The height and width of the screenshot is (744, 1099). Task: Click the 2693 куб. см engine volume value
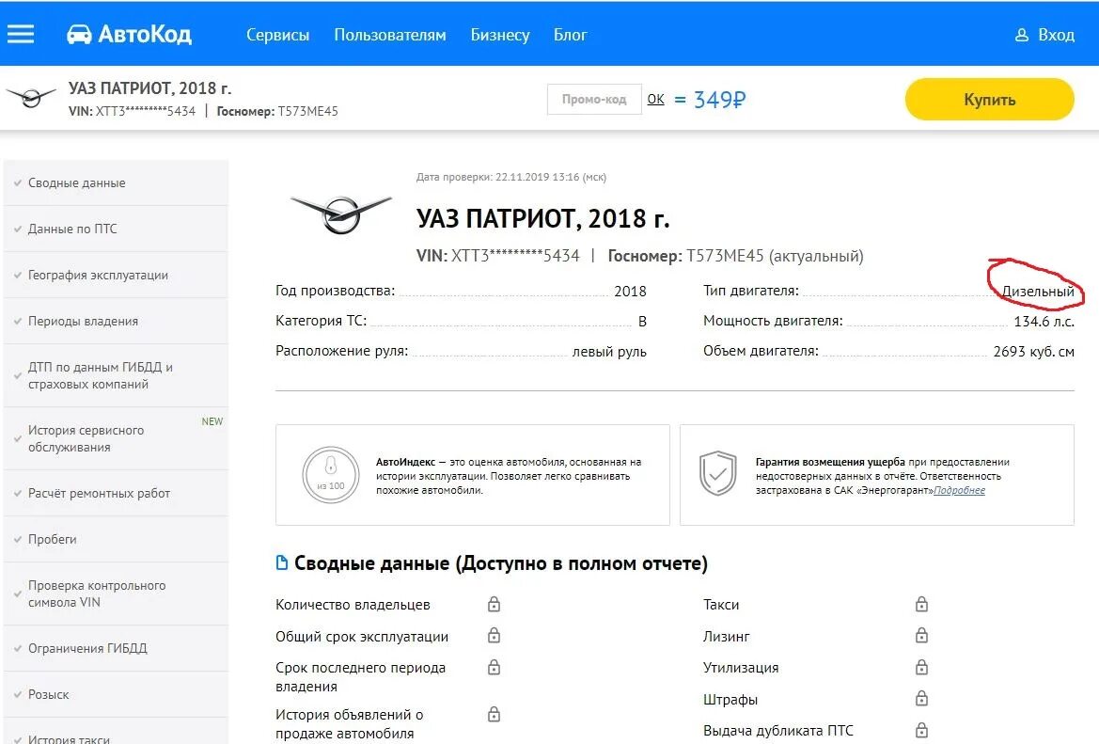coord(1034,352)
